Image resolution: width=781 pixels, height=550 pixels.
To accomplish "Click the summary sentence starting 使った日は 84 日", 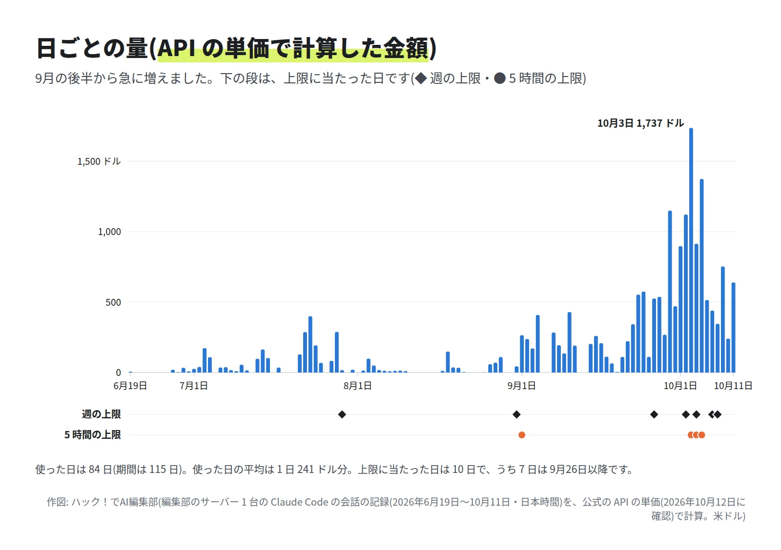I will (335, 470).
